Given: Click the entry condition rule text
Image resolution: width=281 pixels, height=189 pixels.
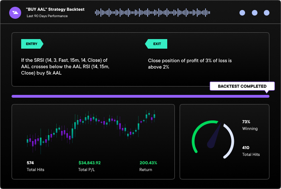Looking at the screenshot, I should coord(65,67).
